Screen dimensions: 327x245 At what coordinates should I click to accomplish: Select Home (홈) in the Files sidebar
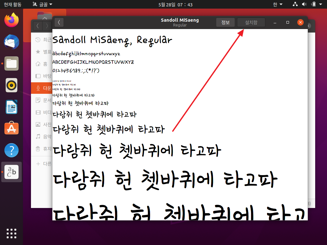coord(42,64)
